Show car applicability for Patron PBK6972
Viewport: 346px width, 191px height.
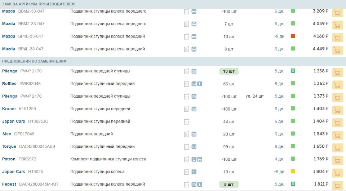(199, 159)
